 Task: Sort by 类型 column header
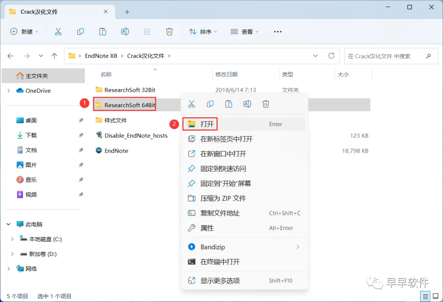pyautogui.click(x=287, y=74)
